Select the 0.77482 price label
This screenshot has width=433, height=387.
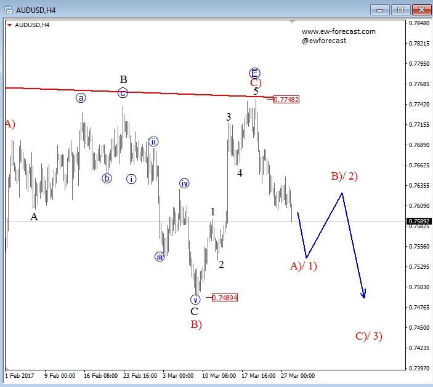[286, 100]
